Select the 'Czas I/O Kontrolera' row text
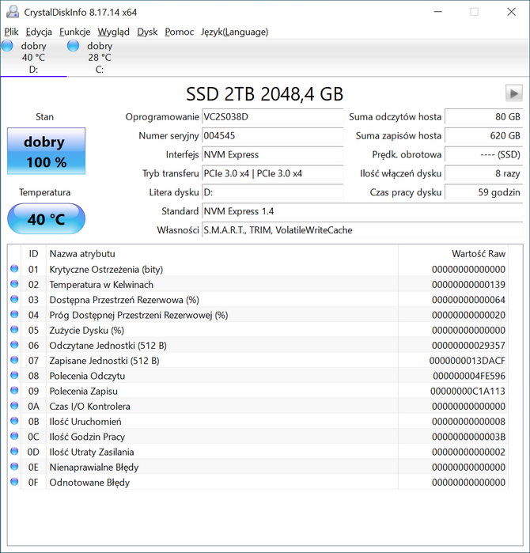The width and height of the screenshot is (530, 553). [x=89, y=407]
